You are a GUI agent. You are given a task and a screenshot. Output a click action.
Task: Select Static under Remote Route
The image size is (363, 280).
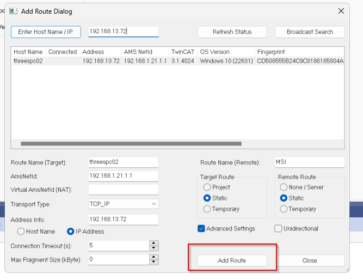(284, 198)
